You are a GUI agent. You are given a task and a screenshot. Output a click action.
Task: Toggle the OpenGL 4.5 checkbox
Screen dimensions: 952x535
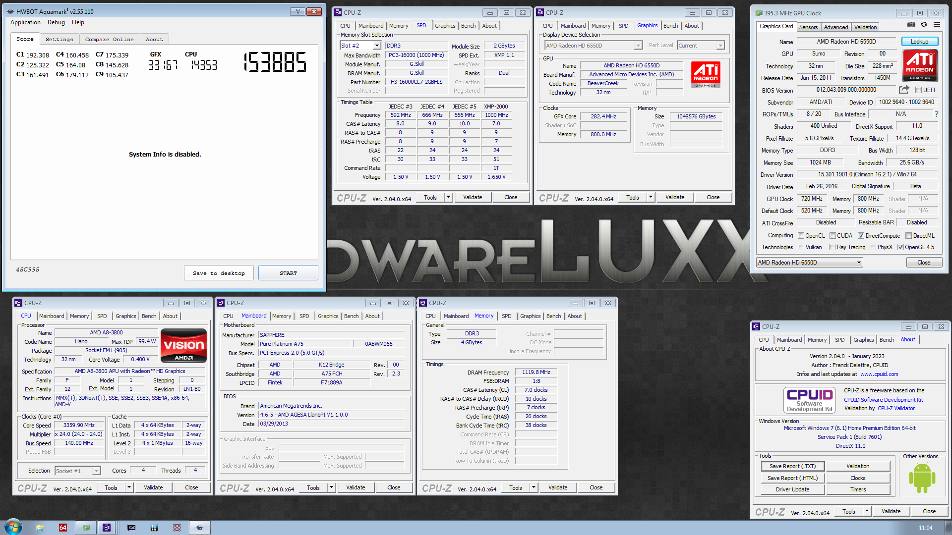click(x=900, y=247)
